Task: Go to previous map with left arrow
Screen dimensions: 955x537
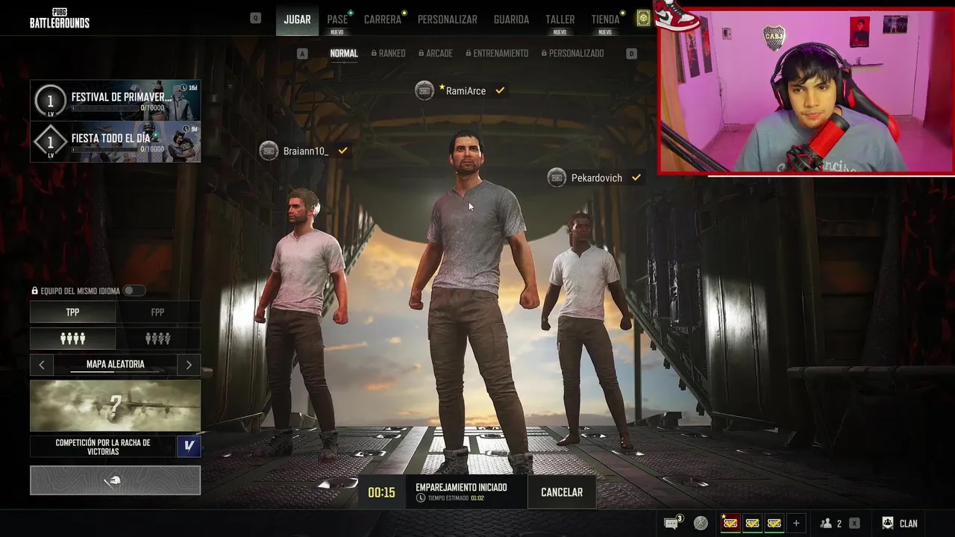Action: click(x=42, y=365)
